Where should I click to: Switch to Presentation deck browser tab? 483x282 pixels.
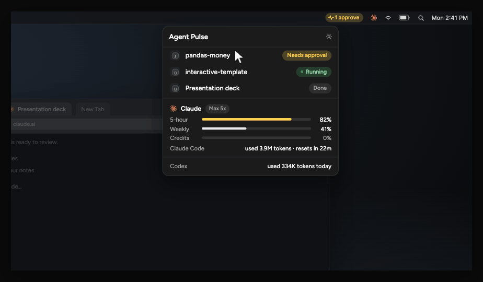[41, 109]
